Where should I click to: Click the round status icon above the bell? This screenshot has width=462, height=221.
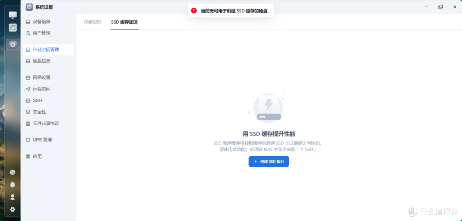tap(12, 172)
